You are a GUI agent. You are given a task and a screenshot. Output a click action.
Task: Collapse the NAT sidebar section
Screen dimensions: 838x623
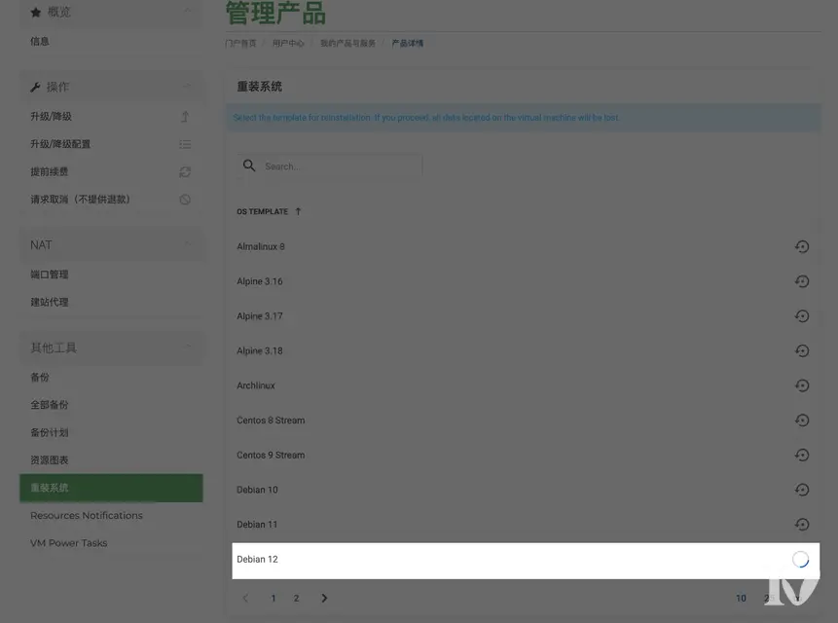tap(187, 243)
